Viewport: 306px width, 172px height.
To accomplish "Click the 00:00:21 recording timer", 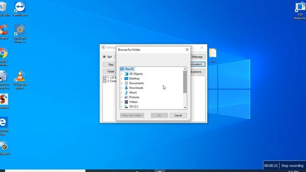I will point(271,166).
